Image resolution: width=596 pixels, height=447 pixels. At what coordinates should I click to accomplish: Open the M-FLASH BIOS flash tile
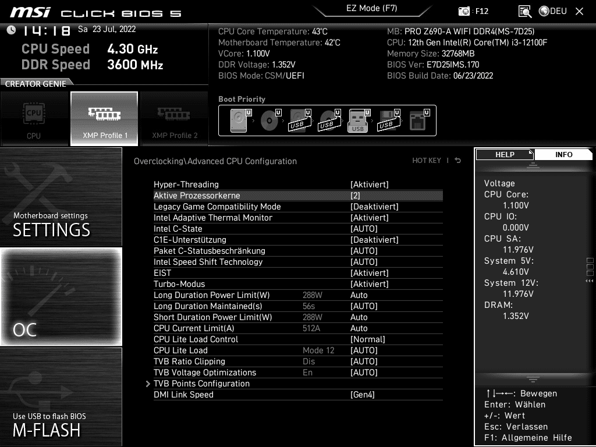(61, 397)
